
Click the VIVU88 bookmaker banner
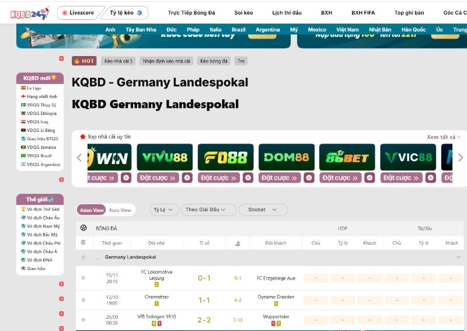click(165, 157)
